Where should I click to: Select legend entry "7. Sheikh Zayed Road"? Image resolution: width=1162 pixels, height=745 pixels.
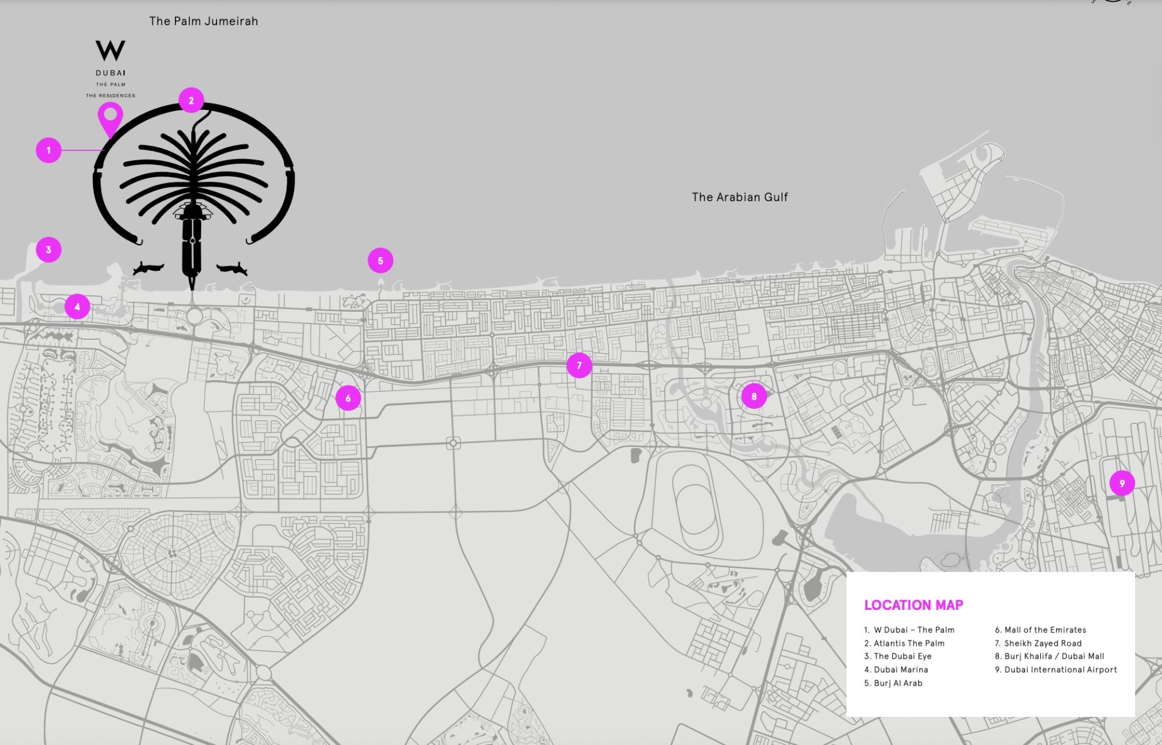tap(1038, 644)
